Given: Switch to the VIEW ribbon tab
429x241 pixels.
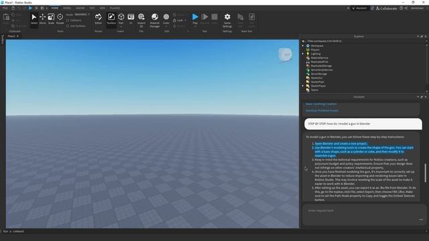Looking at the screenshot, I should coord(103,8).
